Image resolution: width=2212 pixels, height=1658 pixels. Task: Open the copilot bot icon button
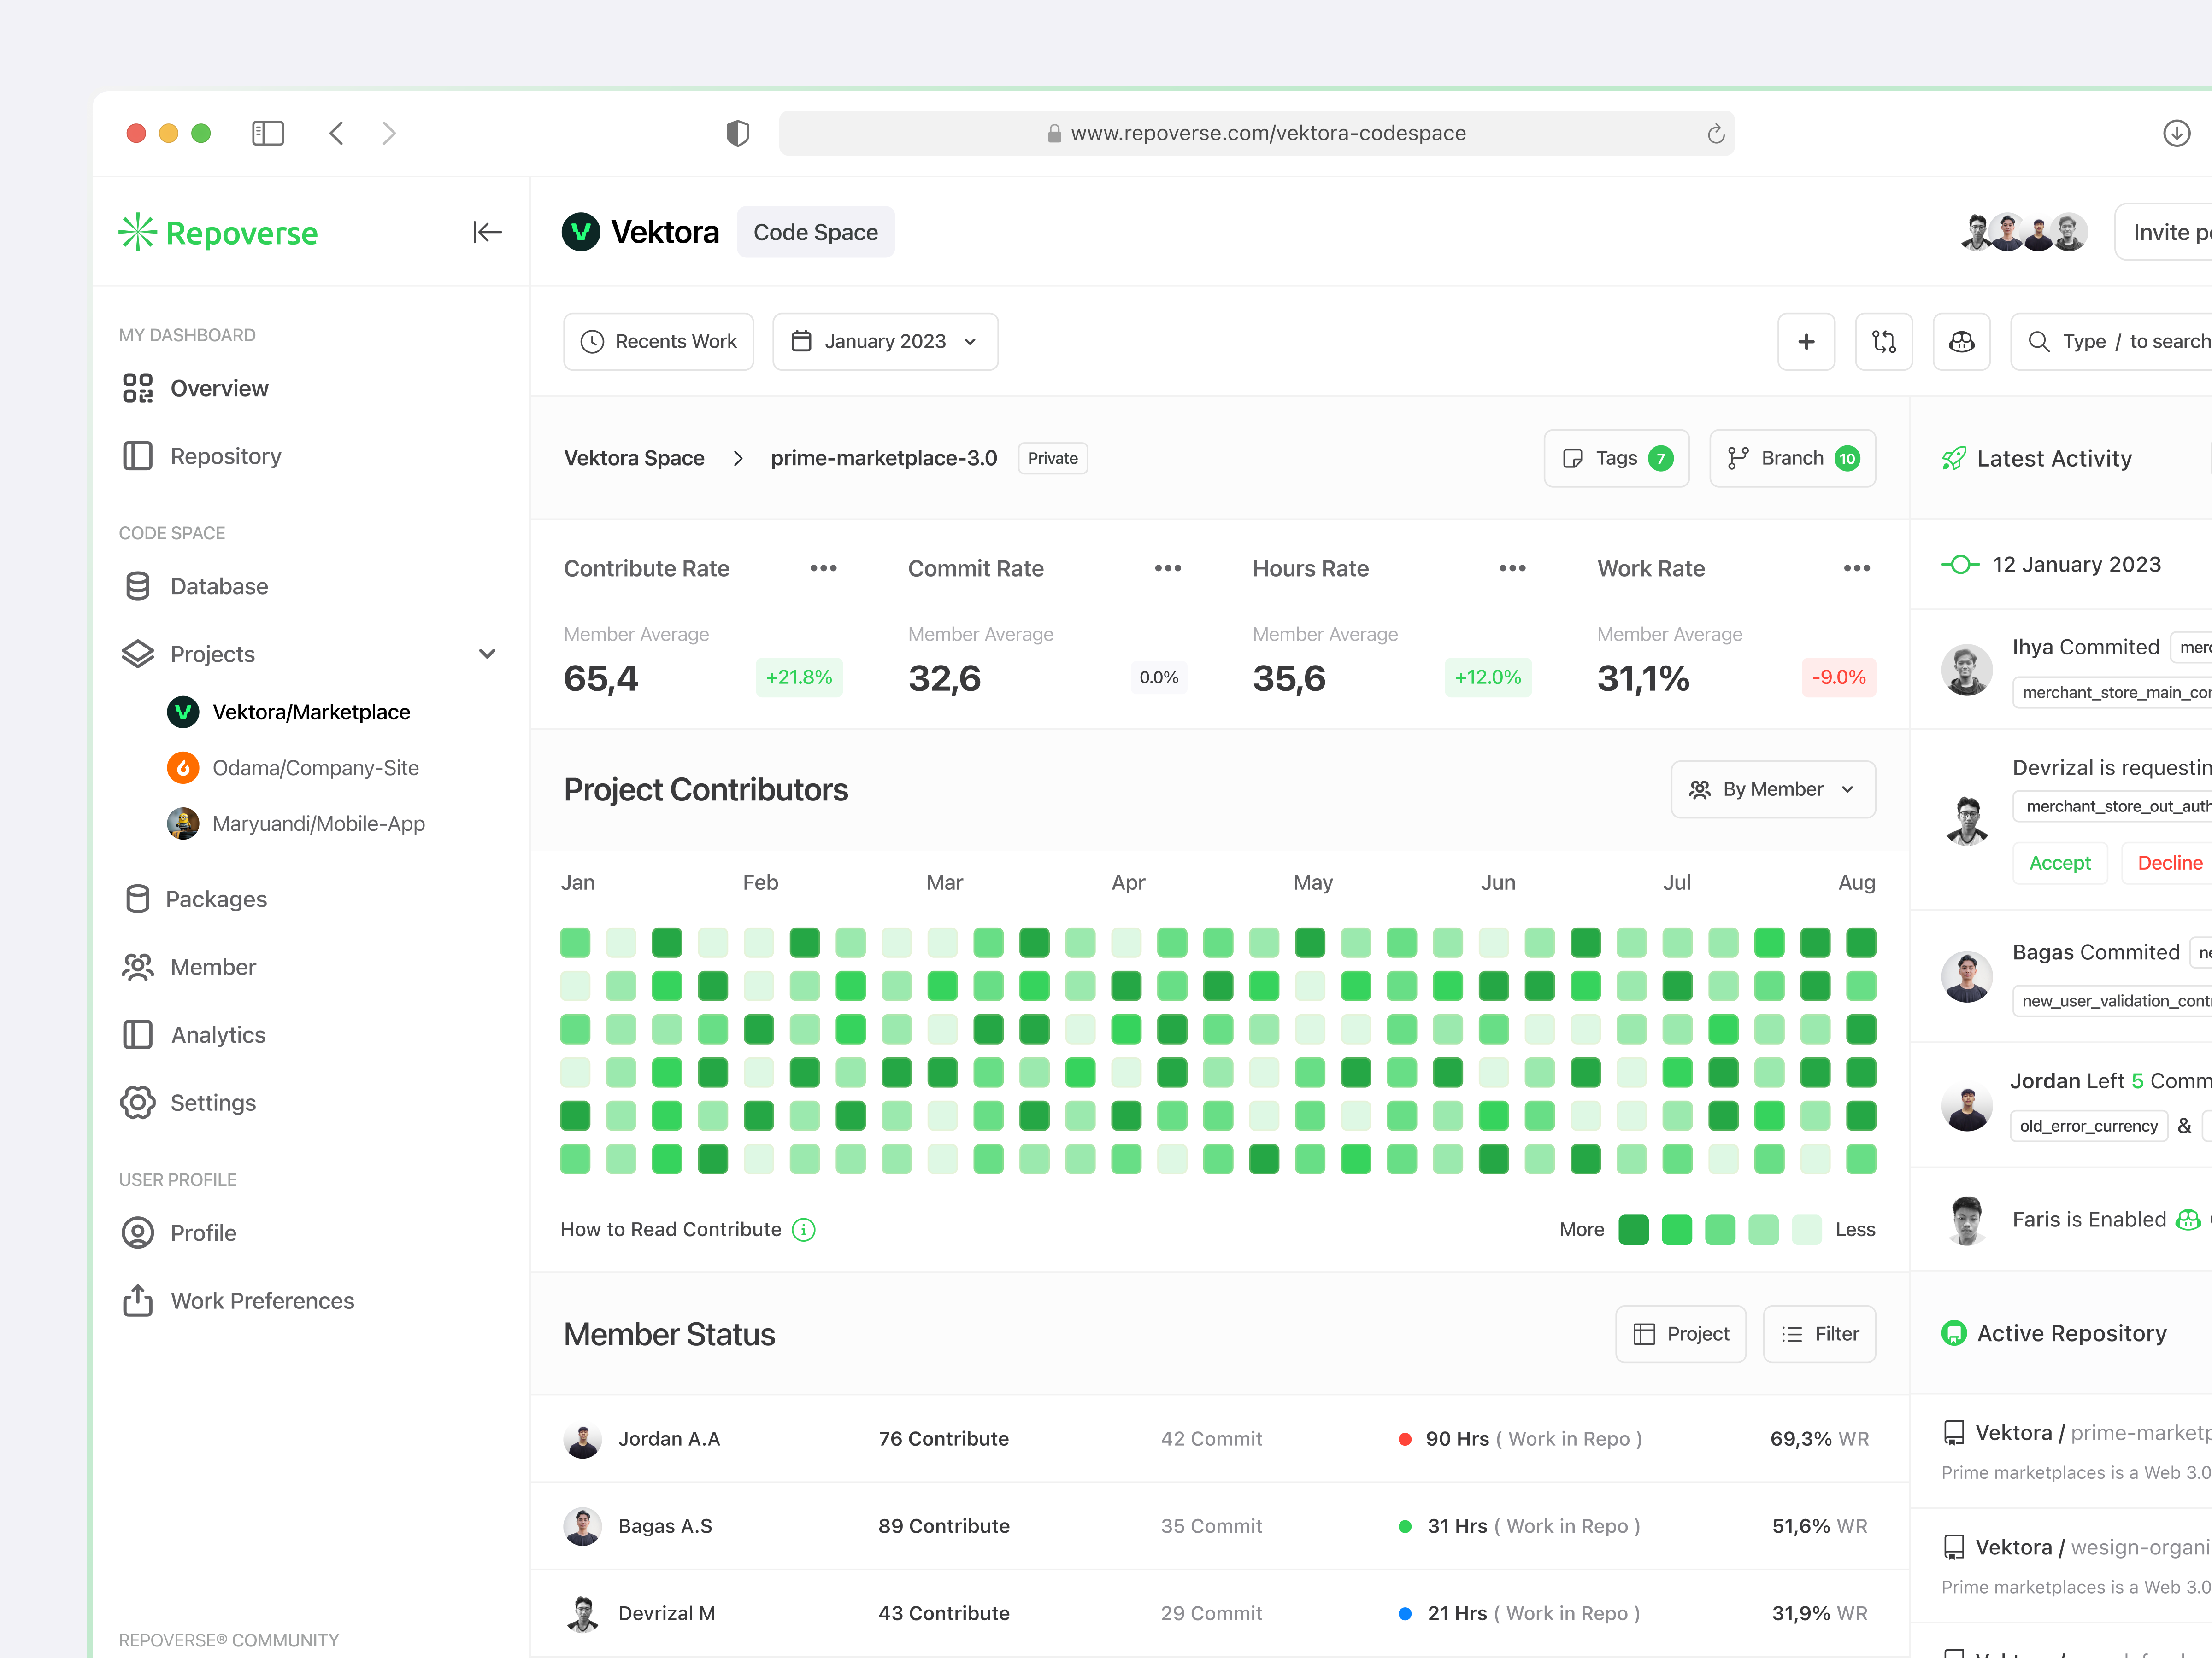point(1961,342)
